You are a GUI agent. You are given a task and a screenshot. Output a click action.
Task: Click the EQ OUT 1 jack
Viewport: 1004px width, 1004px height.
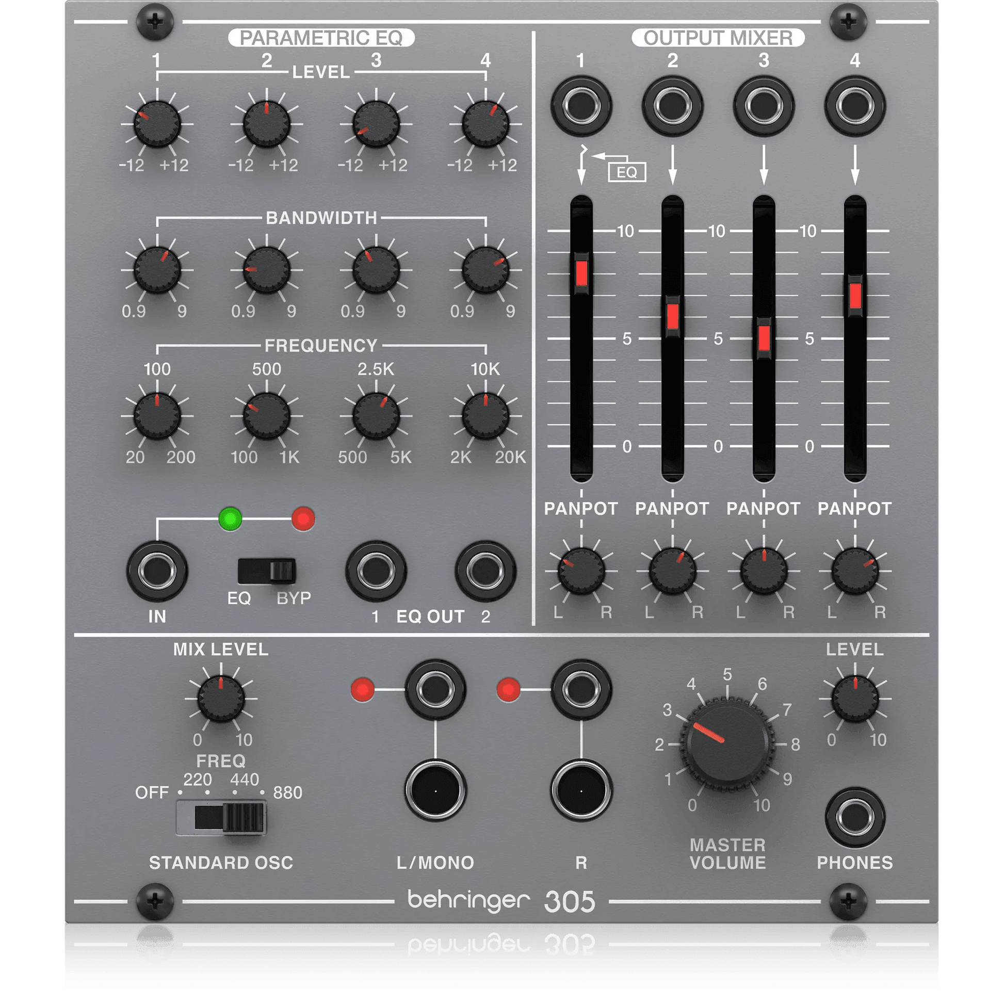(x=376, y=571)
